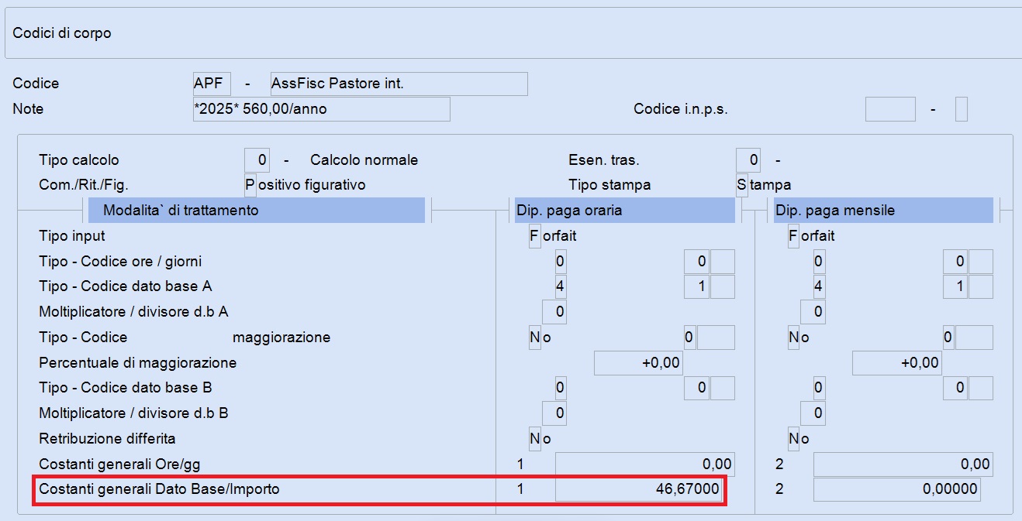Viewport: 1022px width, 521px height.
Task: Select dato base A type field for paga mensile
Action: click(818, 286)
